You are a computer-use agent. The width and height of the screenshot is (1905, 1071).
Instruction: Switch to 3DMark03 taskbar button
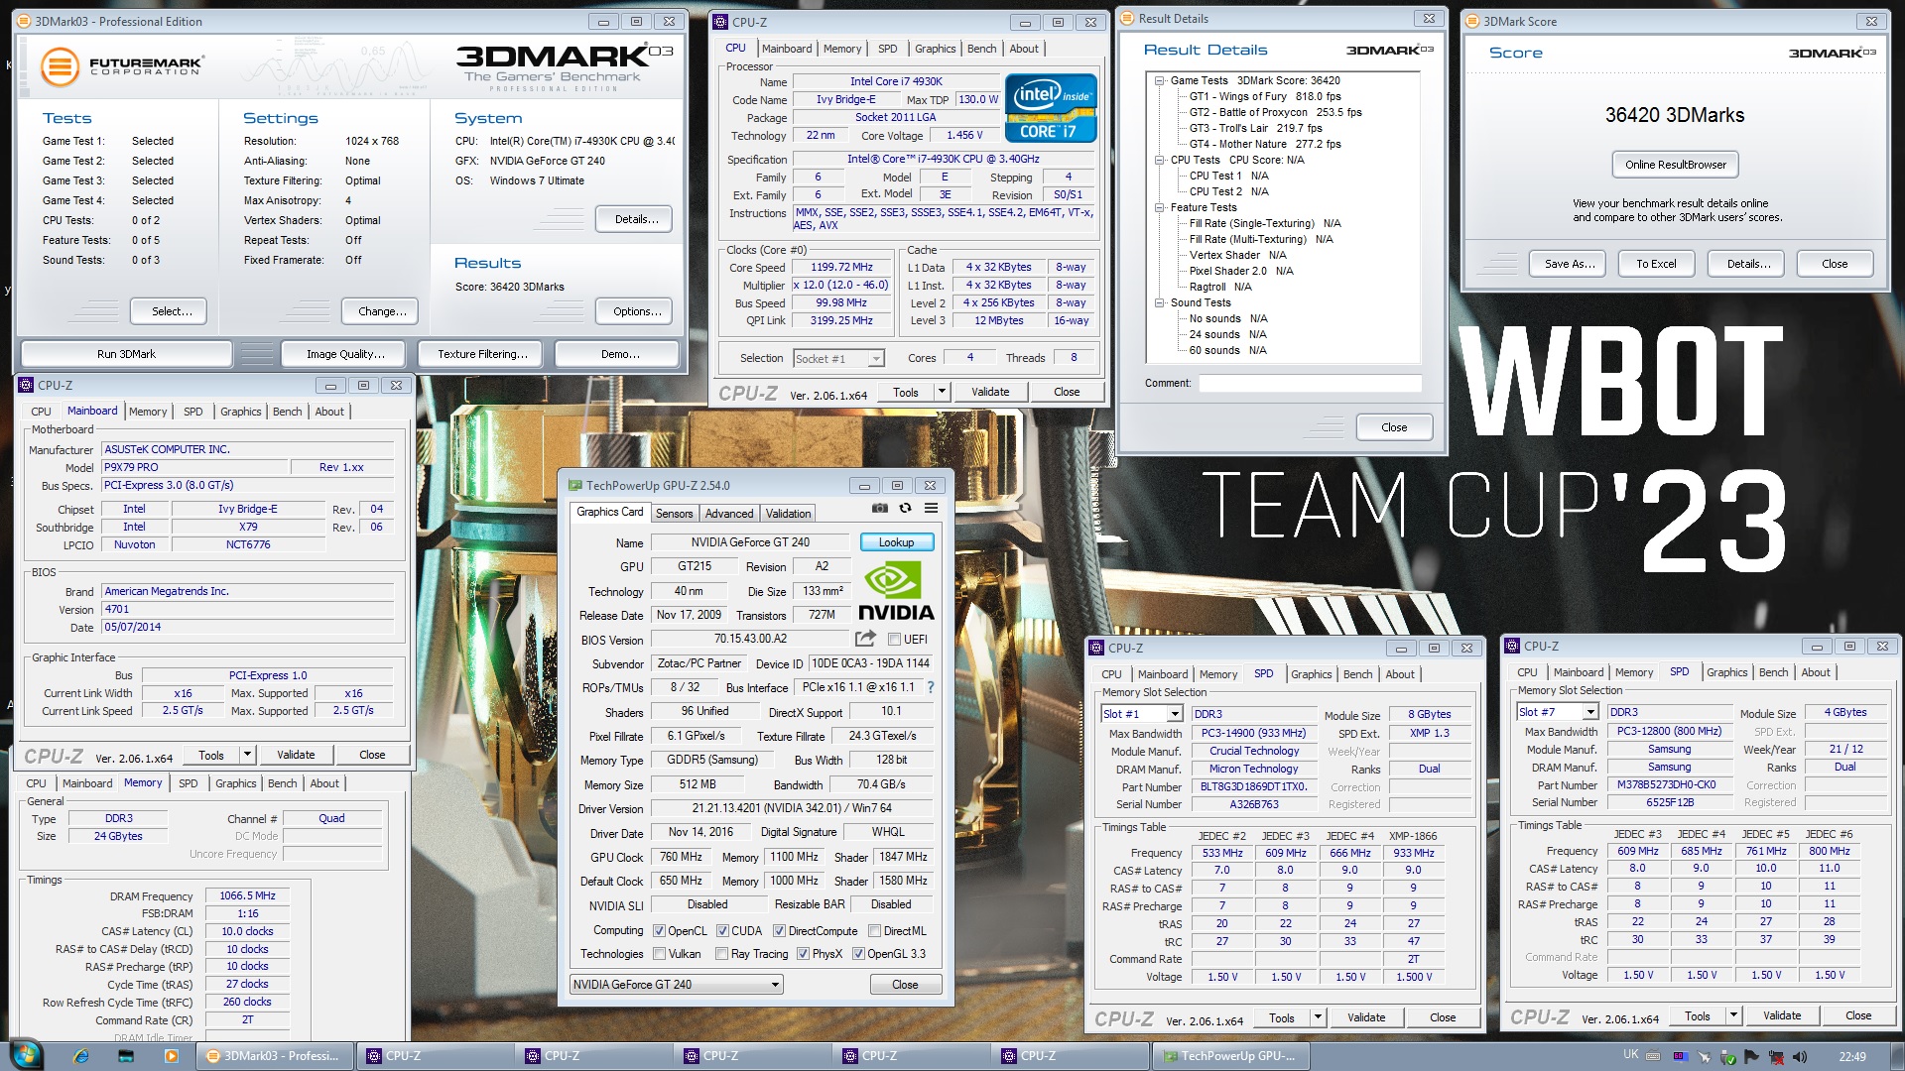(x=275, y=1056)
